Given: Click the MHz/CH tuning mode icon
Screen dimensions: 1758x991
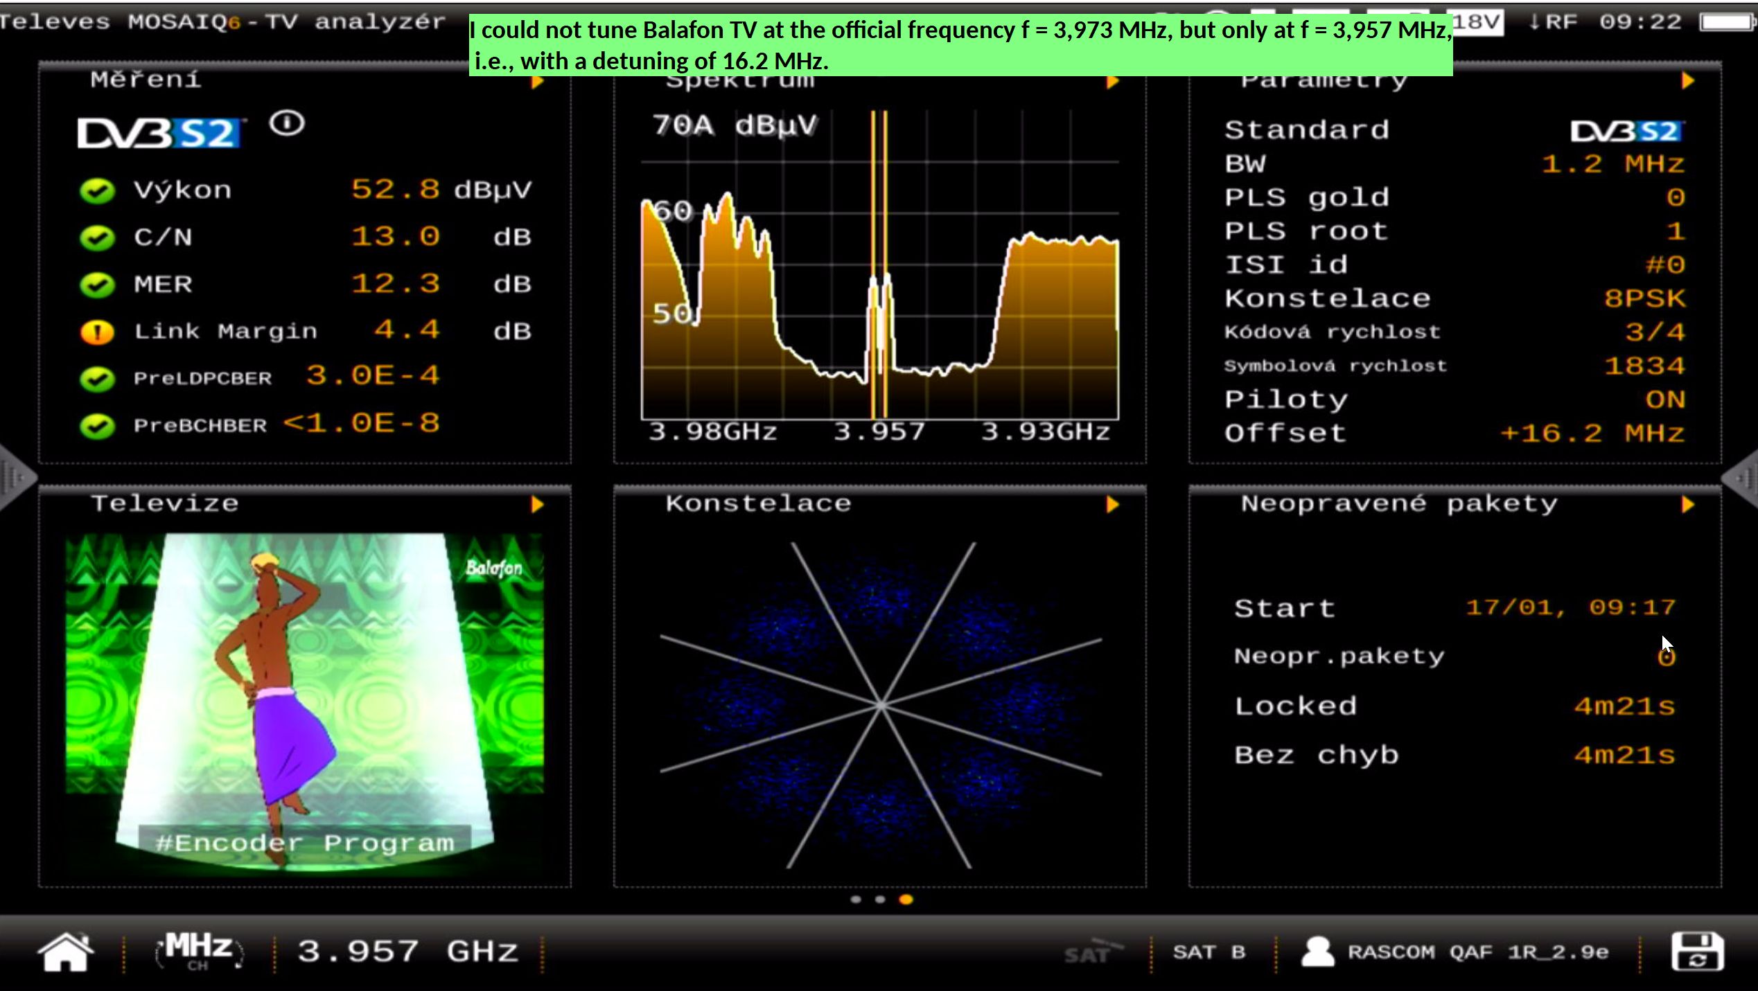Looking at the screenshot, I should click(x=198, y=952).
